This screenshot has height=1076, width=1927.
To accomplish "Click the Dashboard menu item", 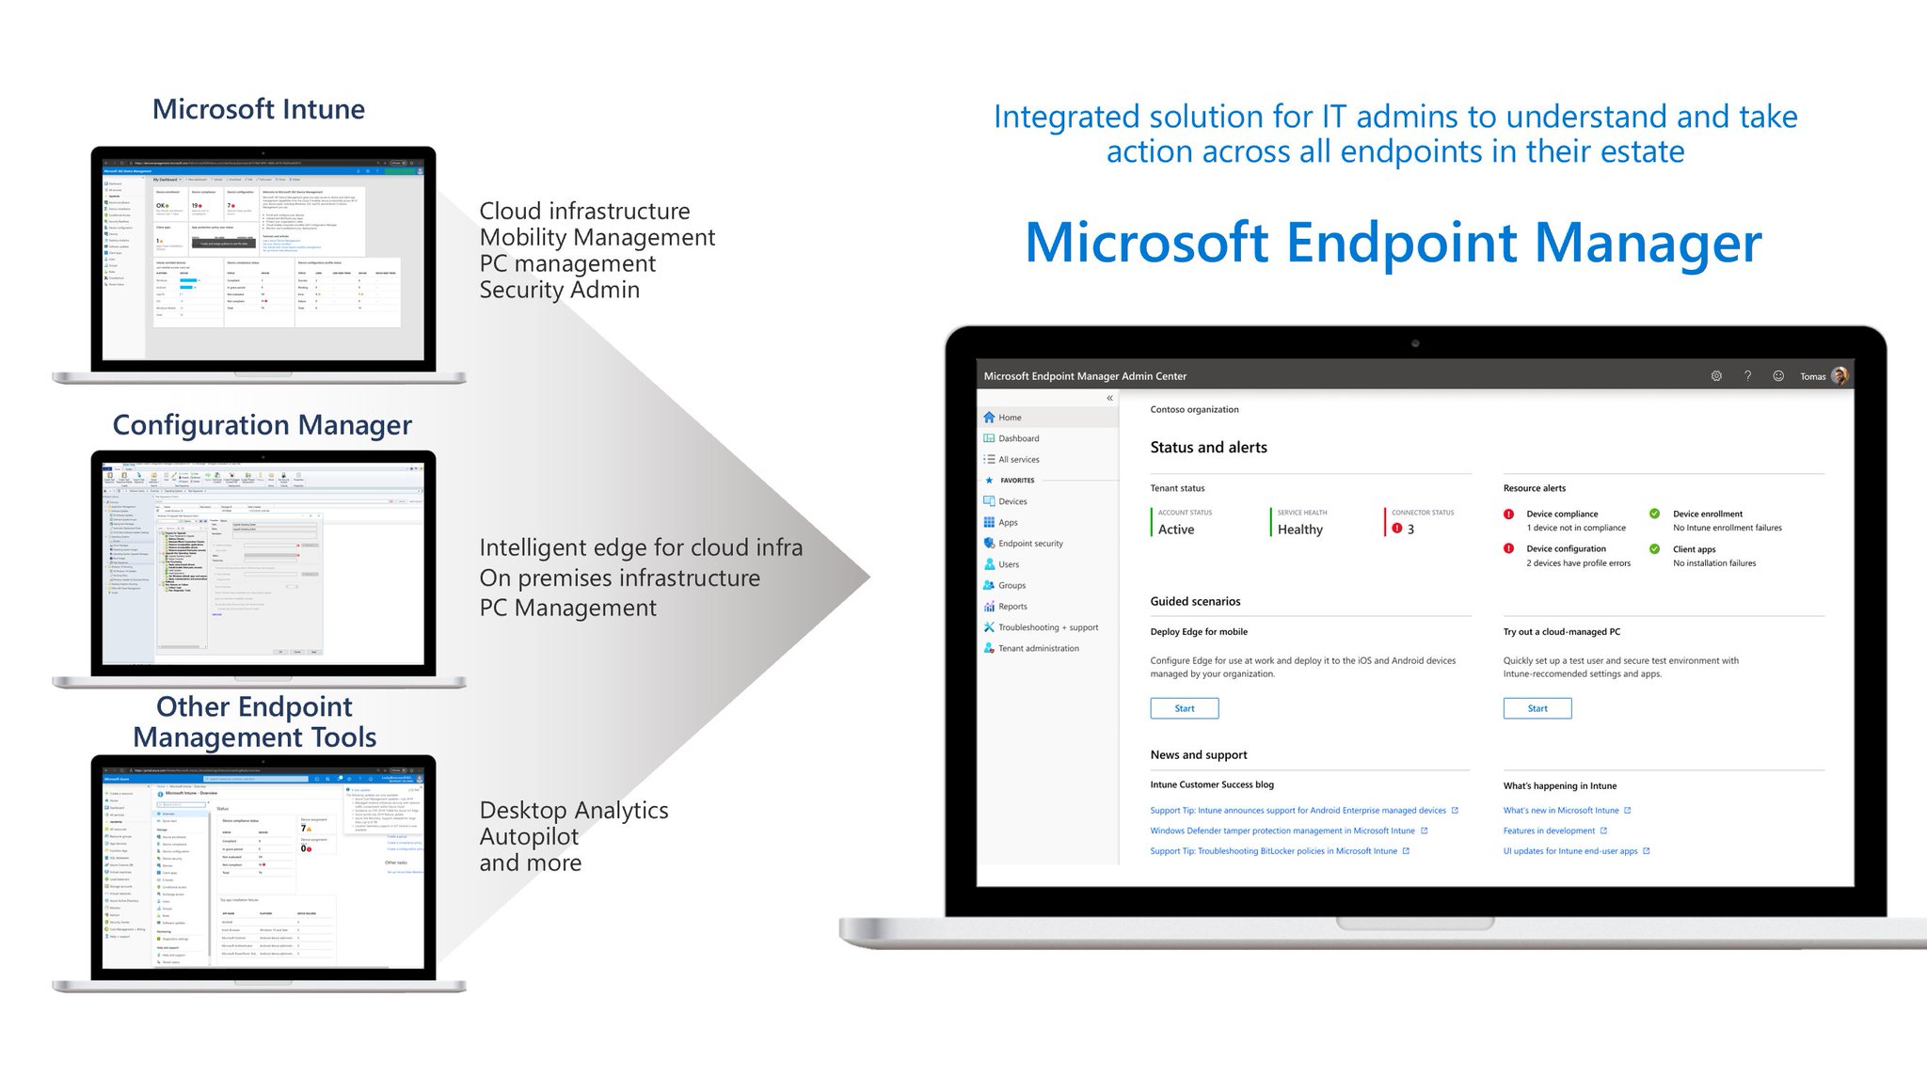I will click(1019, 436).
